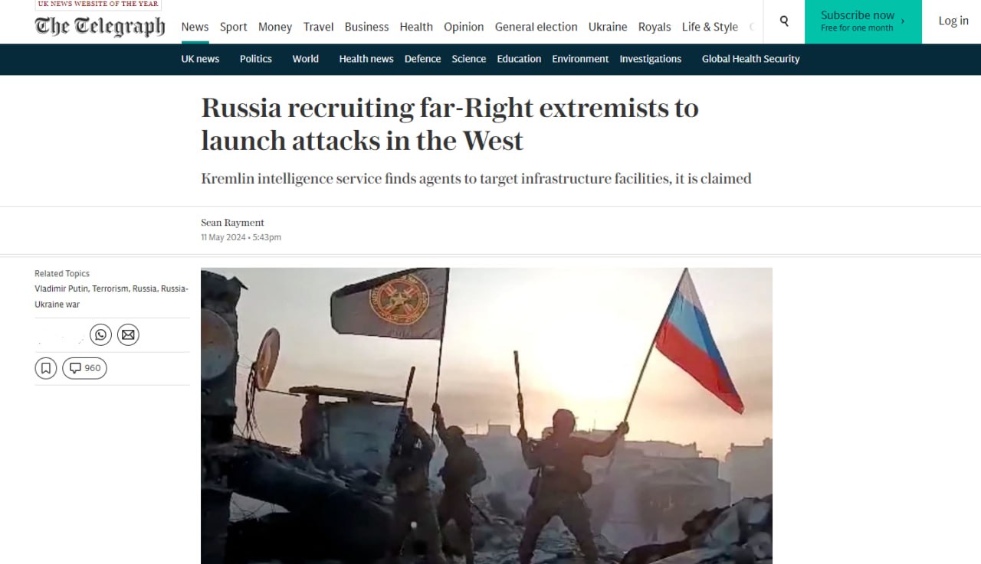Save article with bookmark icon
This screenshot has width=981, height=564.
(x=46, y=368)
